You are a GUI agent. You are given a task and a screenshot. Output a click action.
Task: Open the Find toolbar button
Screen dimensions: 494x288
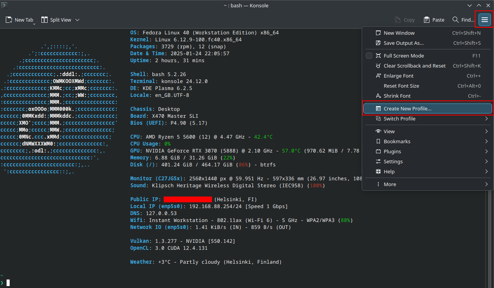[463, 20]
